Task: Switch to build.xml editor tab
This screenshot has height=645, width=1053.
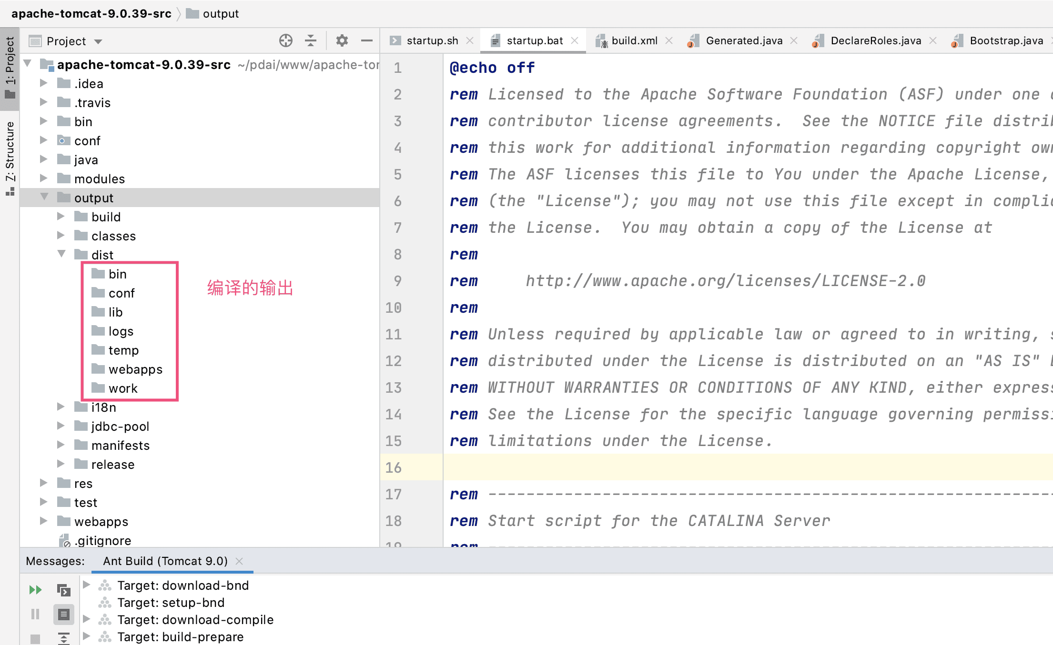Action: 634,41
